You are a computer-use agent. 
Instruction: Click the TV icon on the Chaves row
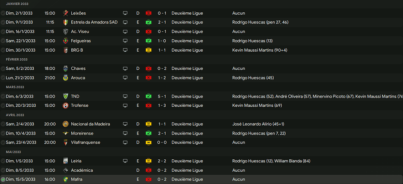tap(125, 69)
